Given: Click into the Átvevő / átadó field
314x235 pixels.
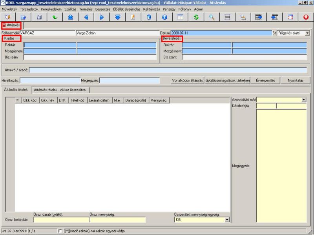Looking at the screenshot, I should pos(168,70).
